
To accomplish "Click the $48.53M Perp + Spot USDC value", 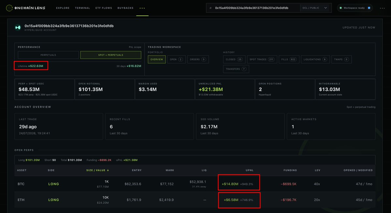I will pyautogui.click(x=29, y=89).
